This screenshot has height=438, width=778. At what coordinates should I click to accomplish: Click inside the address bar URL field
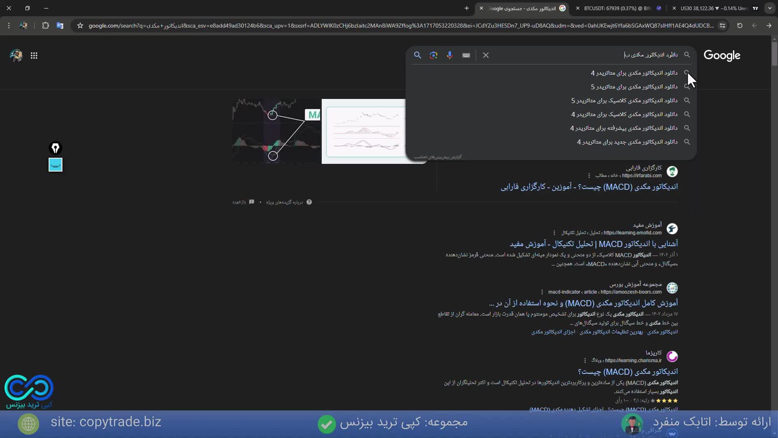365,26
